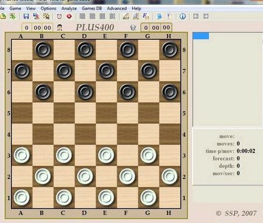Click the empty dark square C5
263x223 pixels.
(64, 113)
